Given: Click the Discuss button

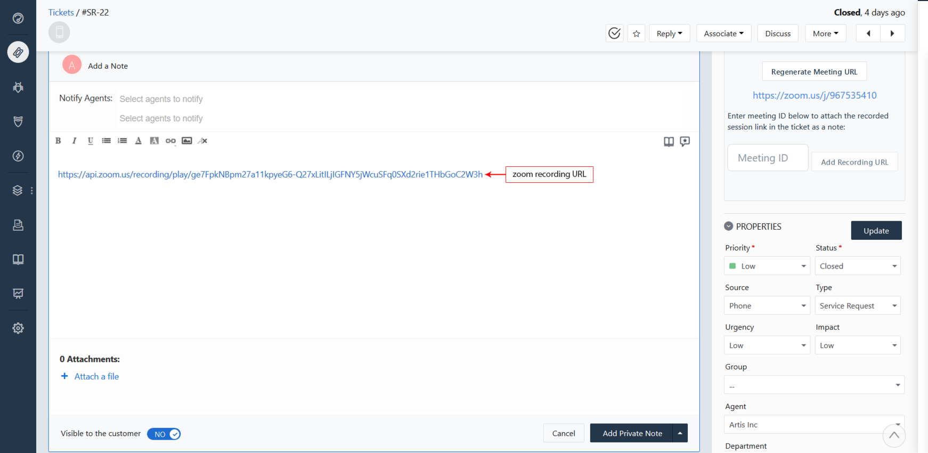Looking at the screenshot, I should click(x=778, y=33).
